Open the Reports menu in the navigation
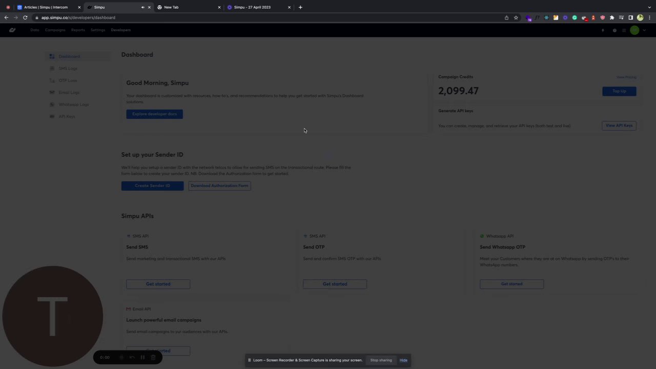This screenshot has height=369, width=656. (78, 30)
